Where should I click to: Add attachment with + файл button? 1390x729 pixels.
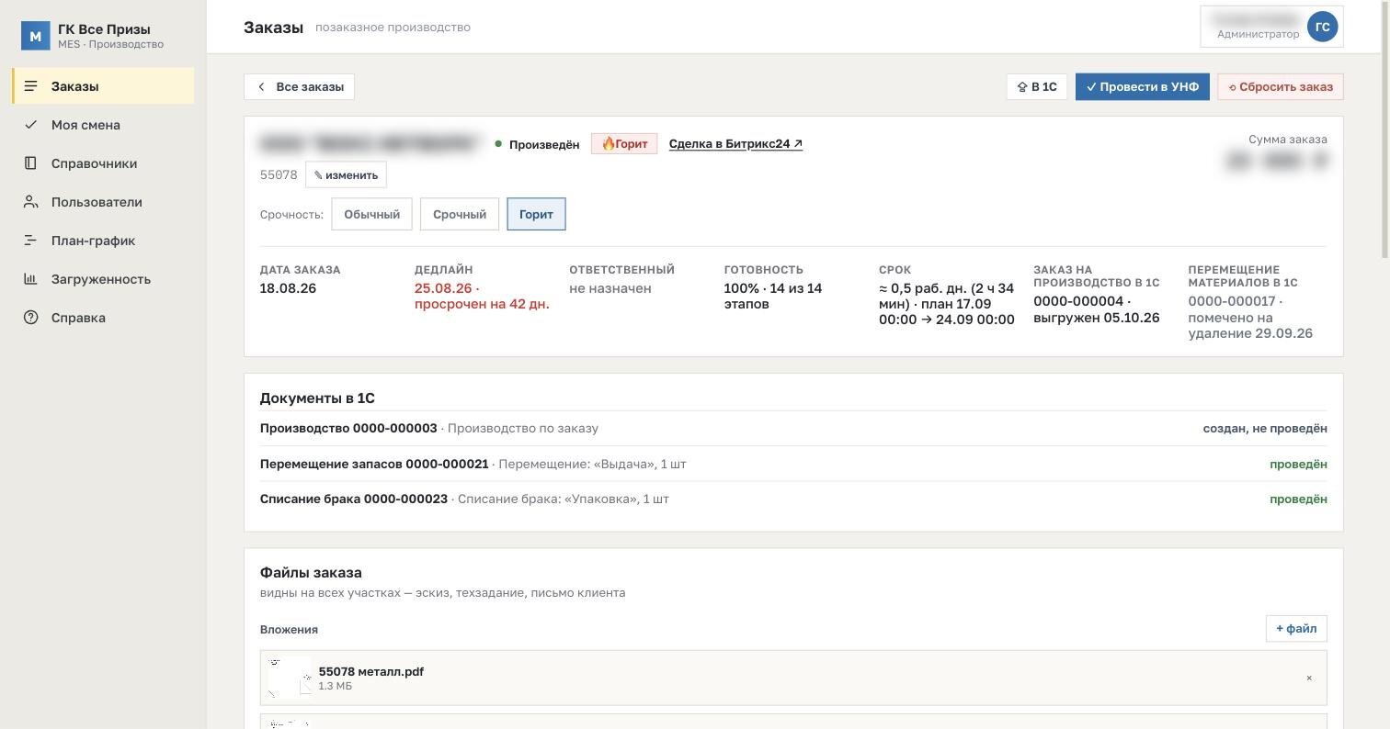[x=1296, y=629]
